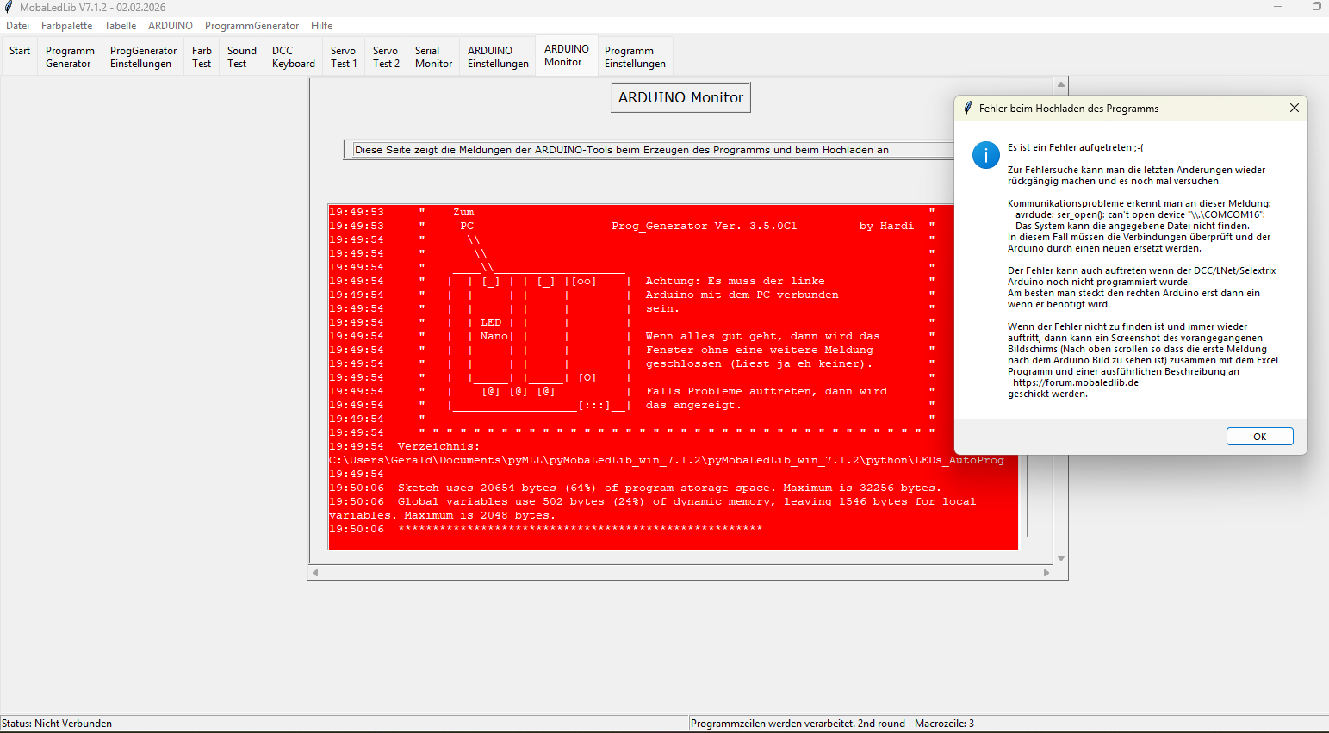Open the Servo Test 2 tab
This screenshot has height=733, width=1329.
(x=385, y=57)
